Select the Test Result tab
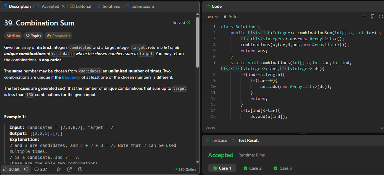 click(x=245, y=141)
